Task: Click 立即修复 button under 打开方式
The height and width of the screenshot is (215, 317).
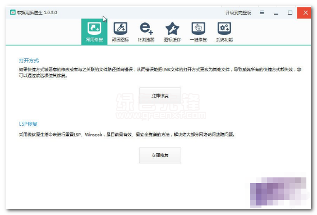Action: (x=160, y=95)
